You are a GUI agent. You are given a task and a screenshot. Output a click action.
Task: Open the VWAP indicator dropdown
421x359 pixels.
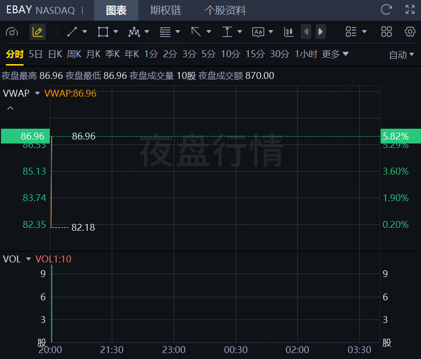pos(37,93)
